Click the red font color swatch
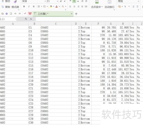Image resolution: width=143 pixels, height=125 pixels. pos(57,7)
